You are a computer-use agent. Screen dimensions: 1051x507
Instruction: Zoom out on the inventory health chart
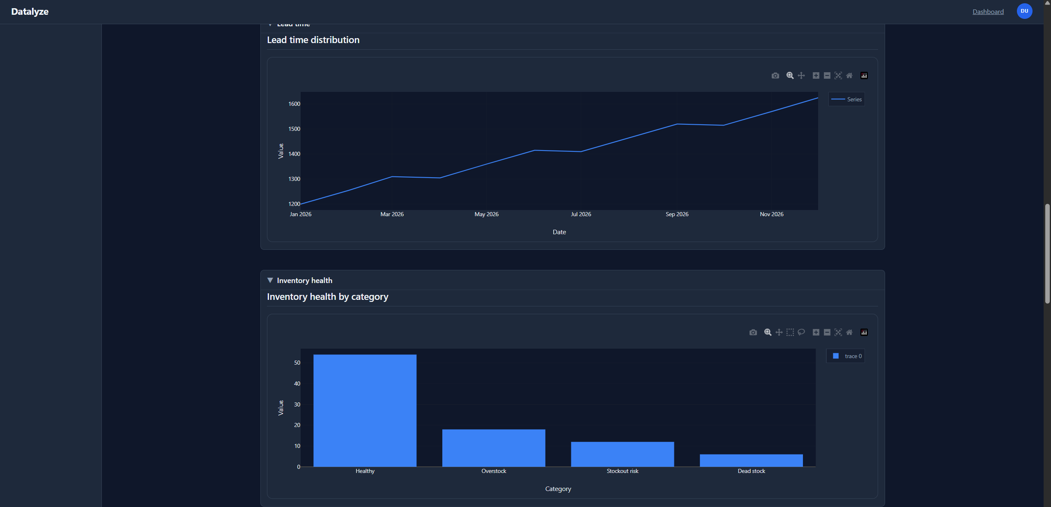pos(827,332)
